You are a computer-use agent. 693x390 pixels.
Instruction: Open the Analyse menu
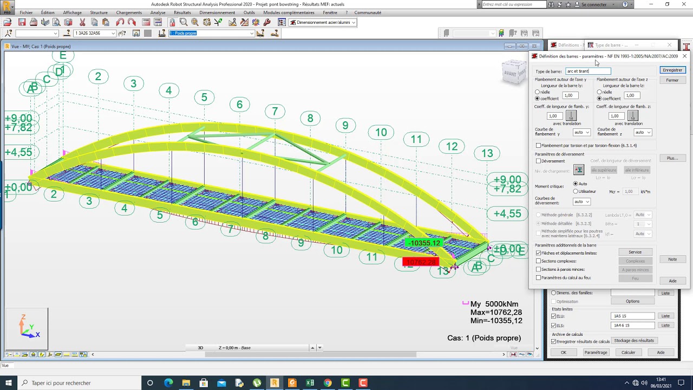point(158,12)
